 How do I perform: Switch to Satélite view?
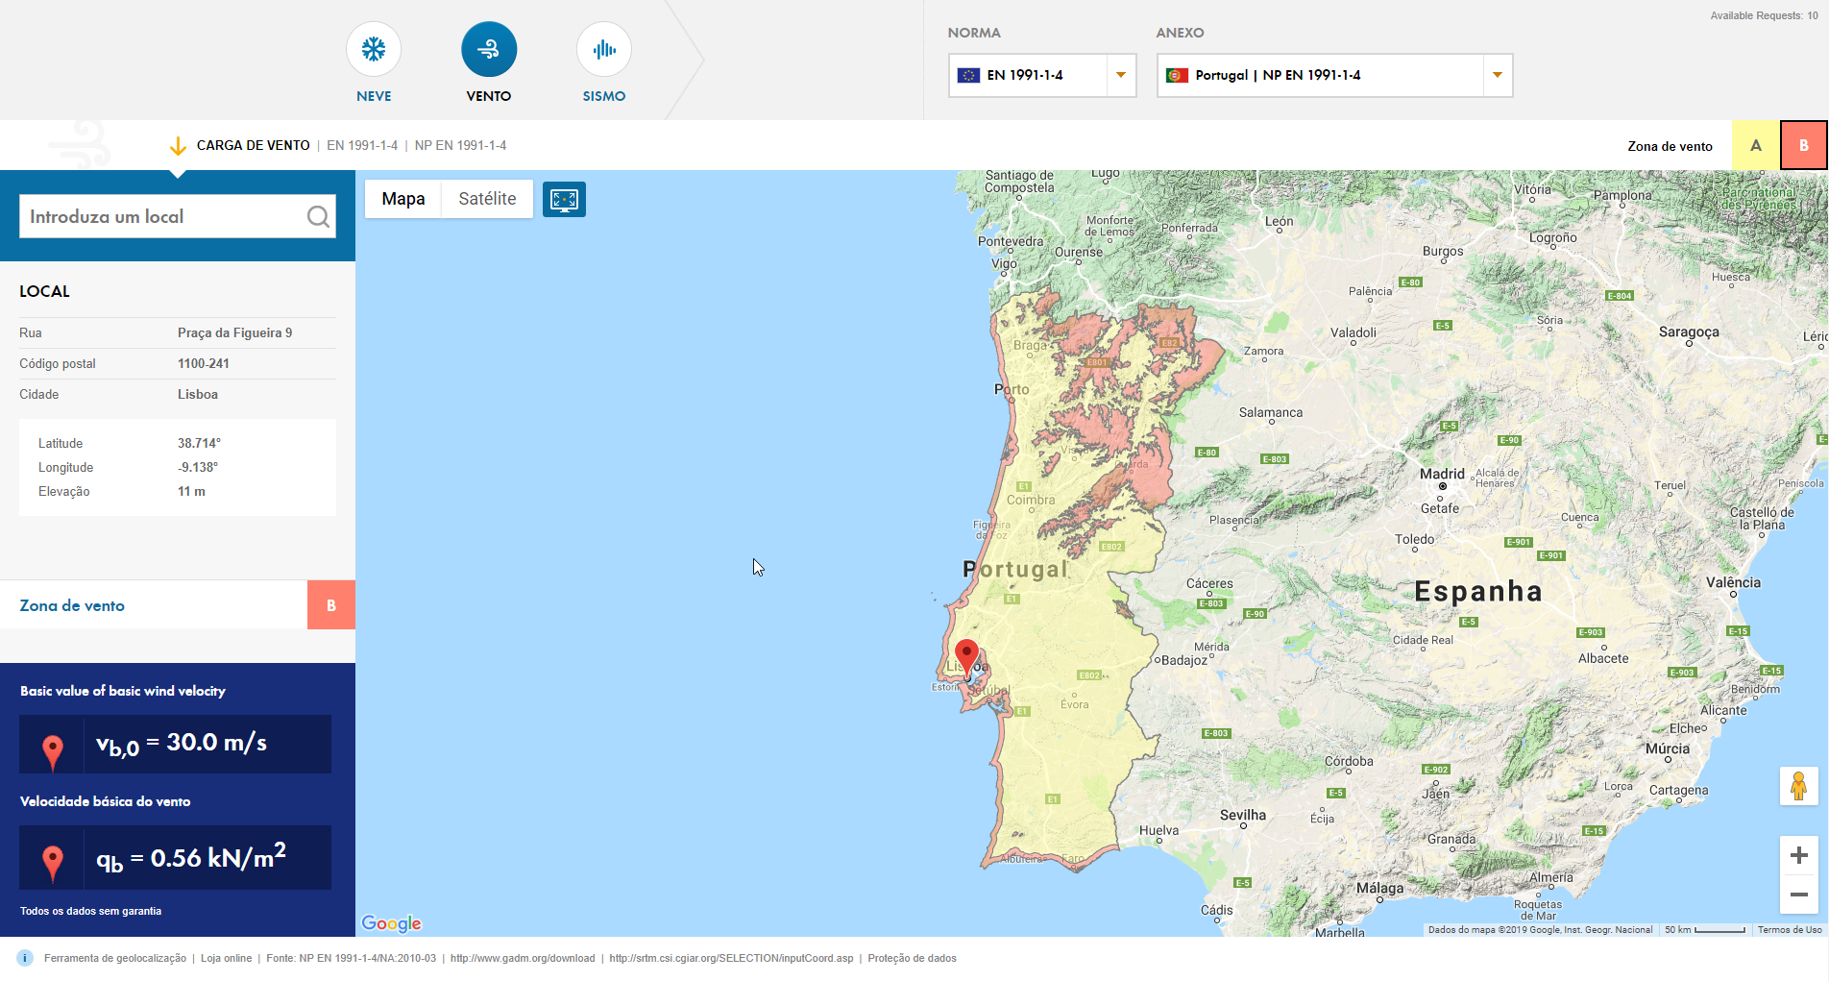(487, 199)
